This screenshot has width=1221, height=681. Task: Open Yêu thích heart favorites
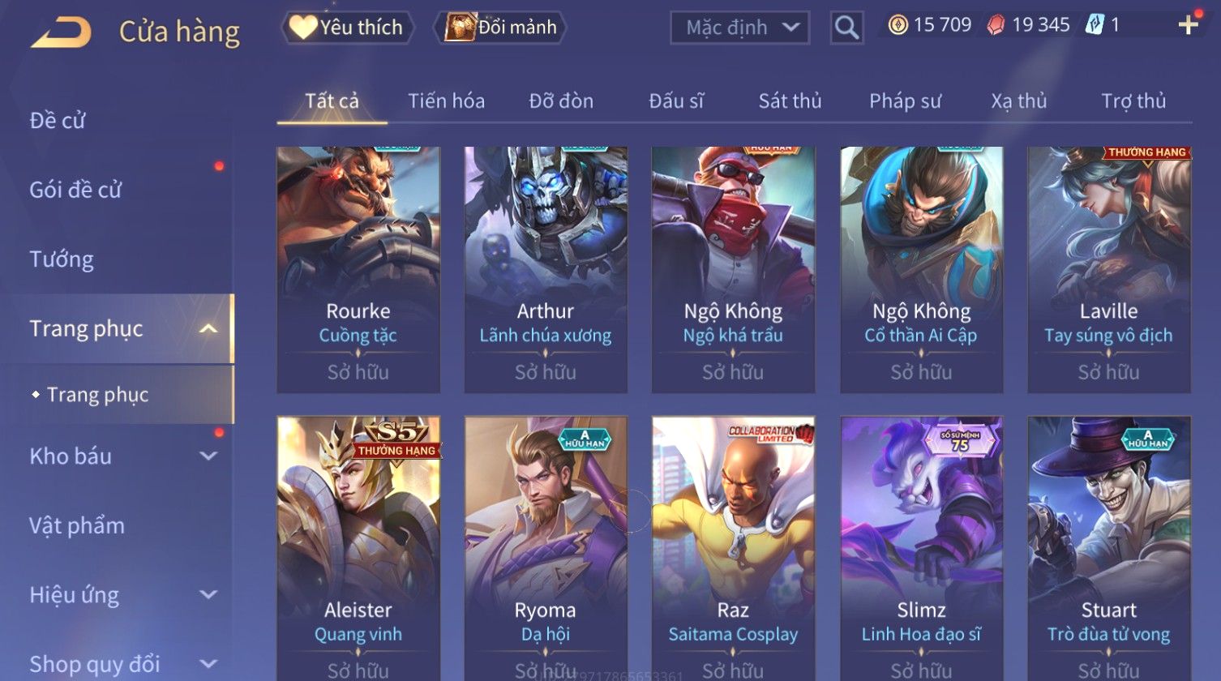point(347,28)
